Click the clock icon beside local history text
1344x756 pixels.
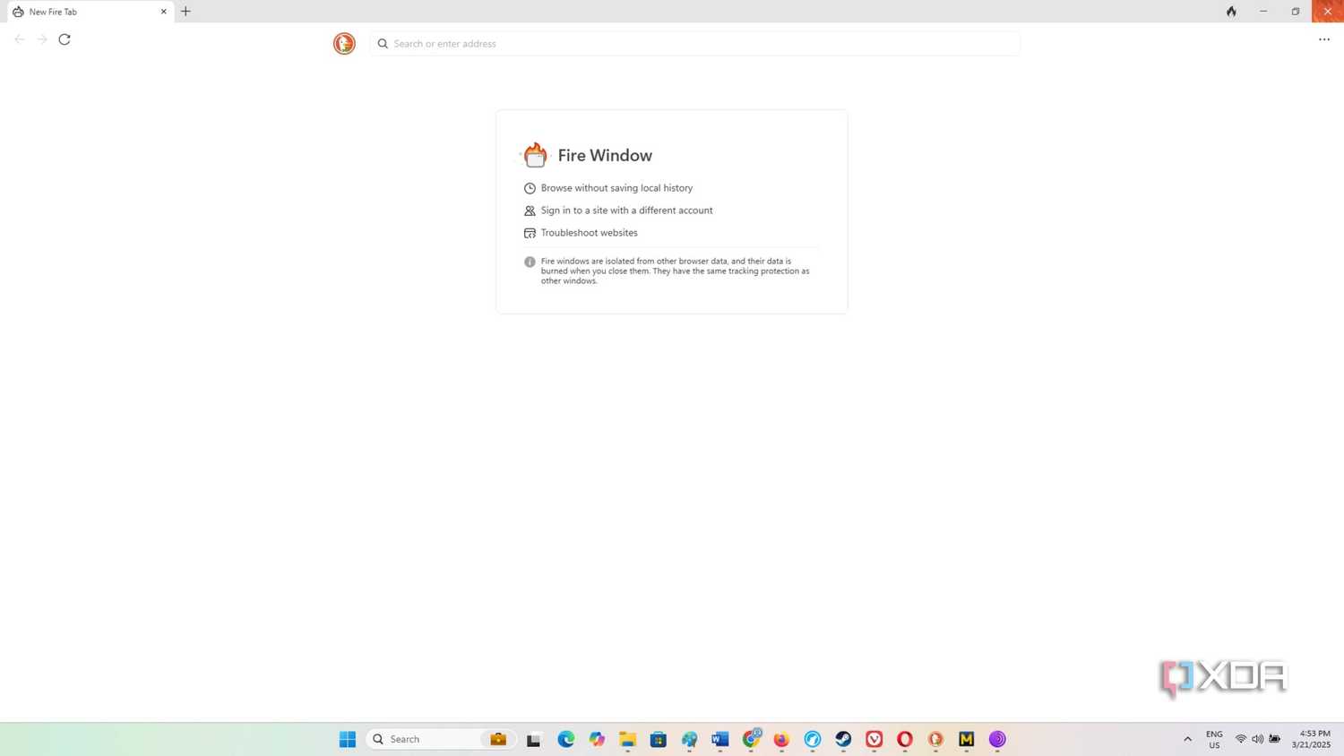coord(530,188)
